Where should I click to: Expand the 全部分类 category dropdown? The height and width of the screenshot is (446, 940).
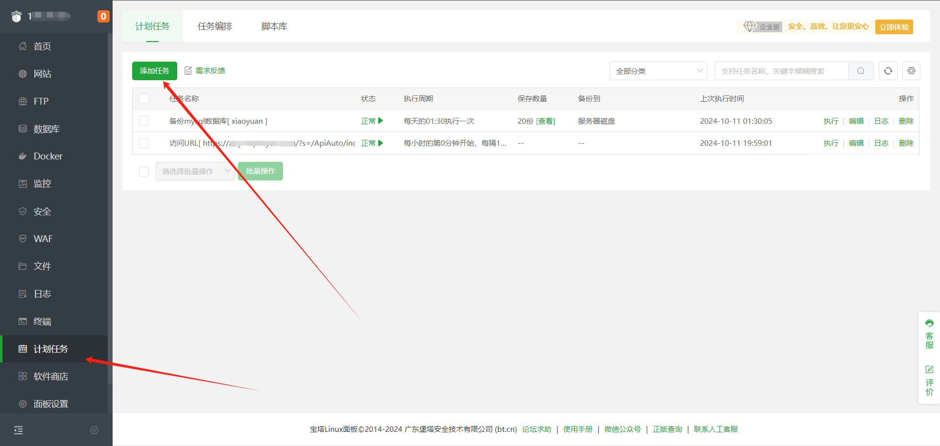pyautogui.click(x=658, y=71)
